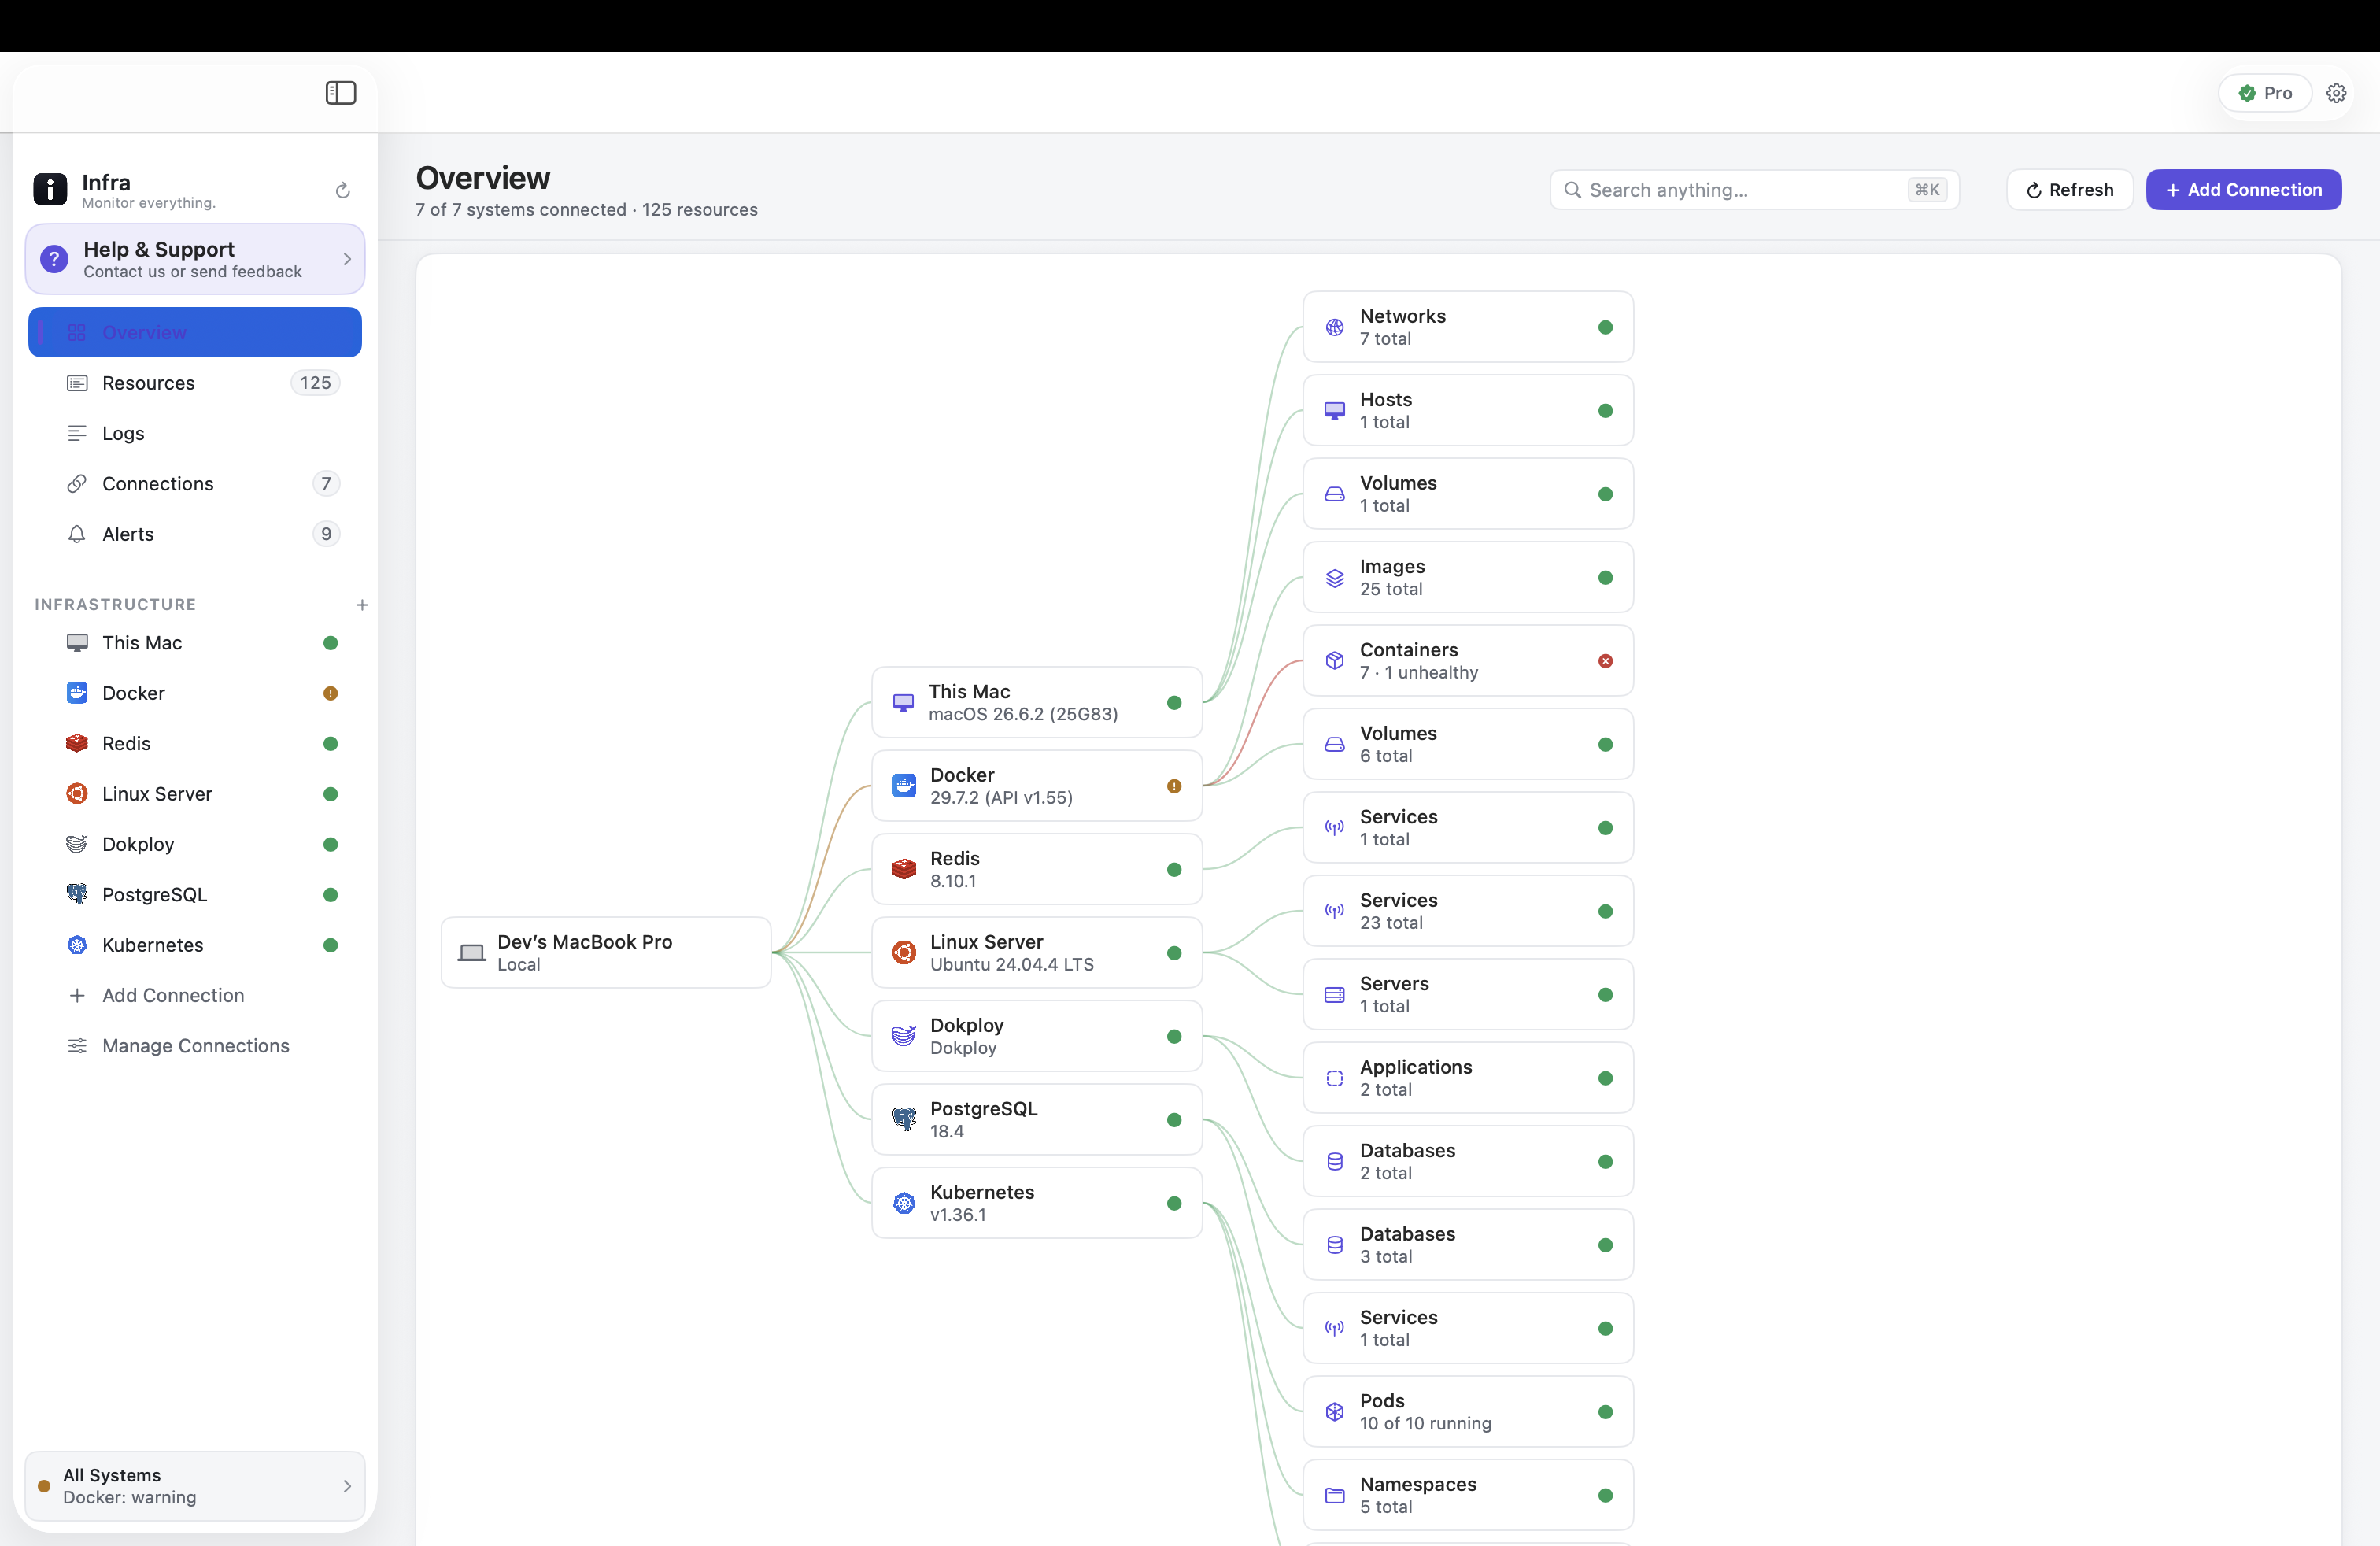The width and height of the screenshot is (2380, 1546).
Task: Select Overview in sidebar
Action: pos(195,332)
